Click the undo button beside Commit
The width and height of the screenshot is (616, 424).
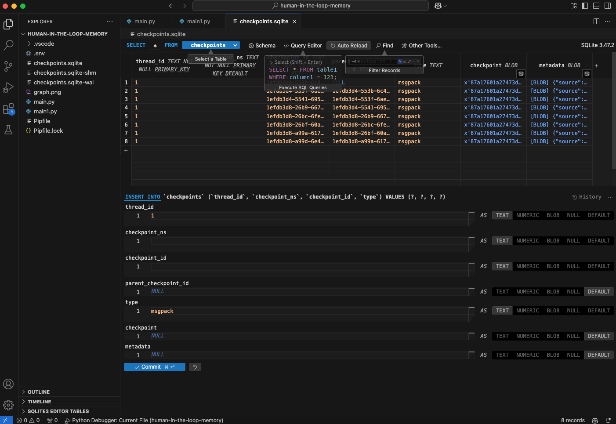coord(195,367)
